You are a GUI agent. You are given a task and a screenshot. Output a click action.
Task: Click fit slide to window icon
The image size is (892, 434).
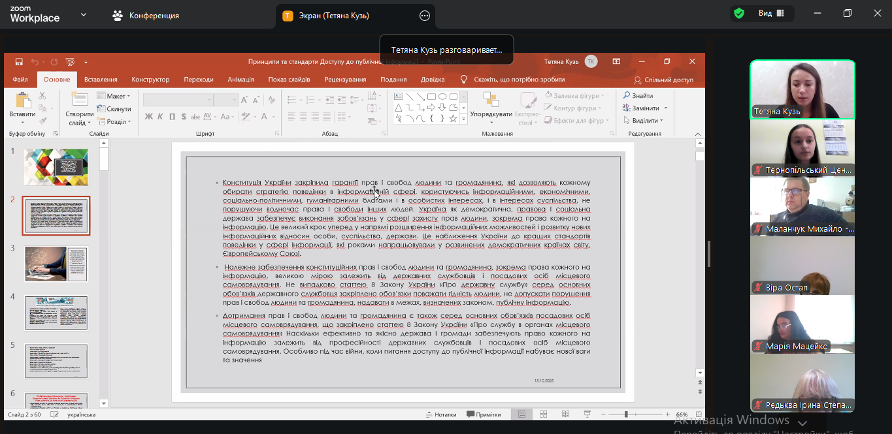(699, 414)
